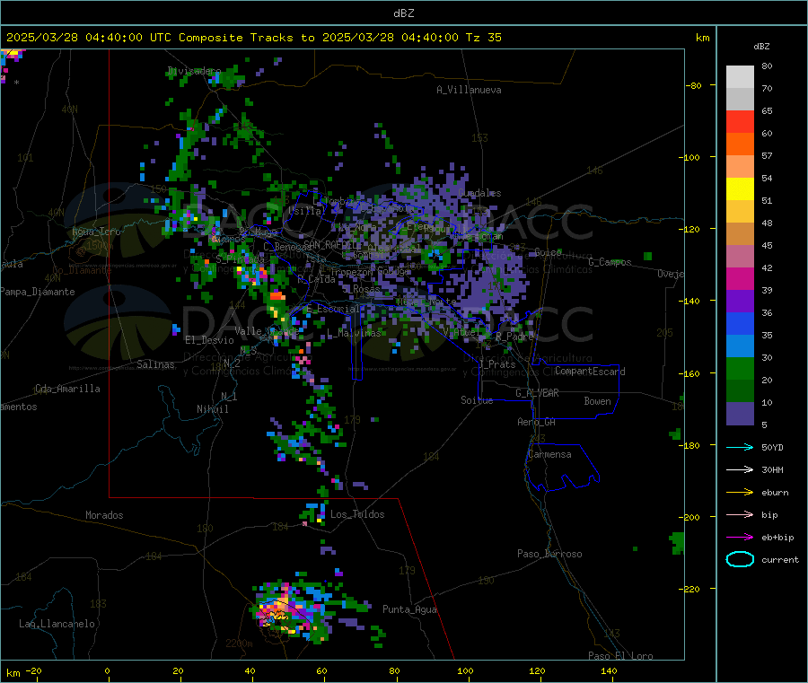
Task: Click the 'Salinas' map label
Action: (x=155, y=364)
